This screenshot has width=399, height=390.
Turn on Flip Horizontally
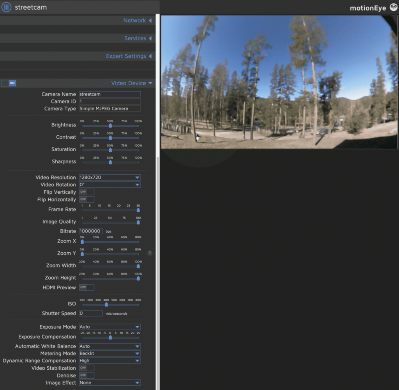coord(87,199)
